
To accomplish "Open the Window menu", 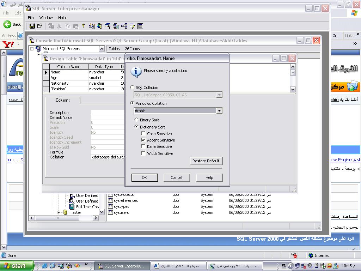I will point(46,18).
